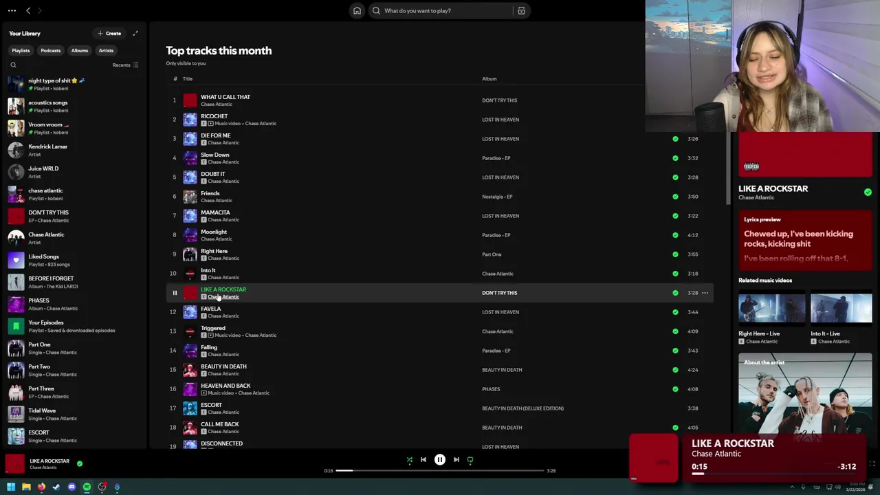Filter library by Podcasts

[50, 50]
